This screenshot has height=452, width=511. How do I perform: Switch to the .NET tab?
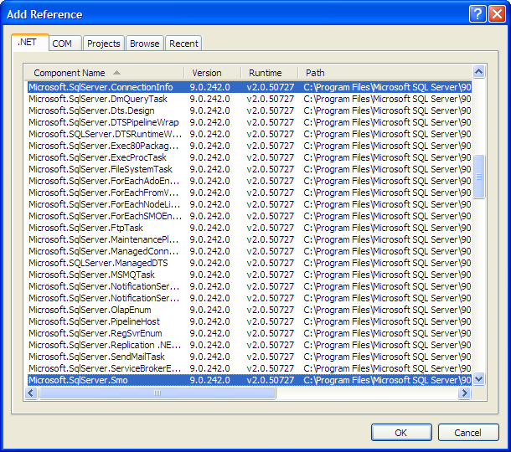tap(30, 43)
